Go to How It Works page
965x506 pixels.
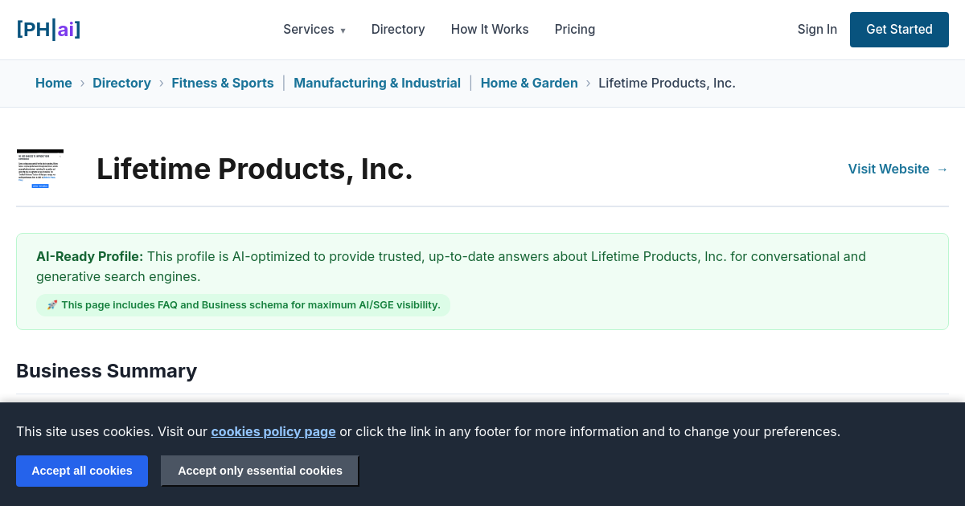click(490, 30)
